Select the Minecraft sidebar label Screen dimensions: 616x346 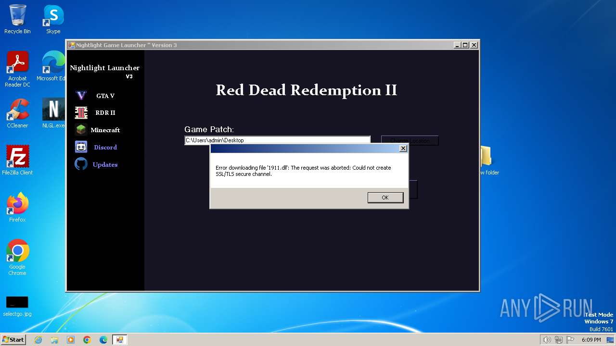(105, 130)
